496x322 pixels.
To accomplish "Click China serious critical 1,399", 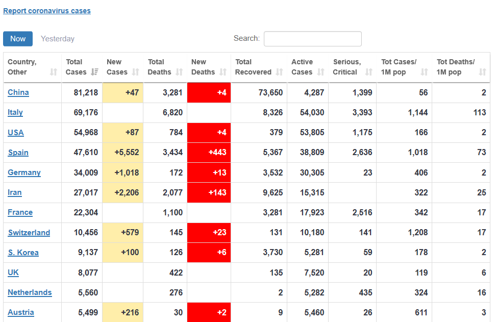I will (362, 92).
